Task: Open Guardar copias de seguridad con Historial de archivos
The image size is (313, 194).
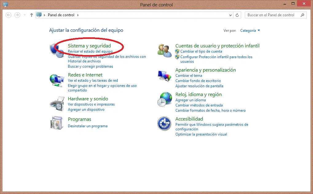Action: coord(107,59)
